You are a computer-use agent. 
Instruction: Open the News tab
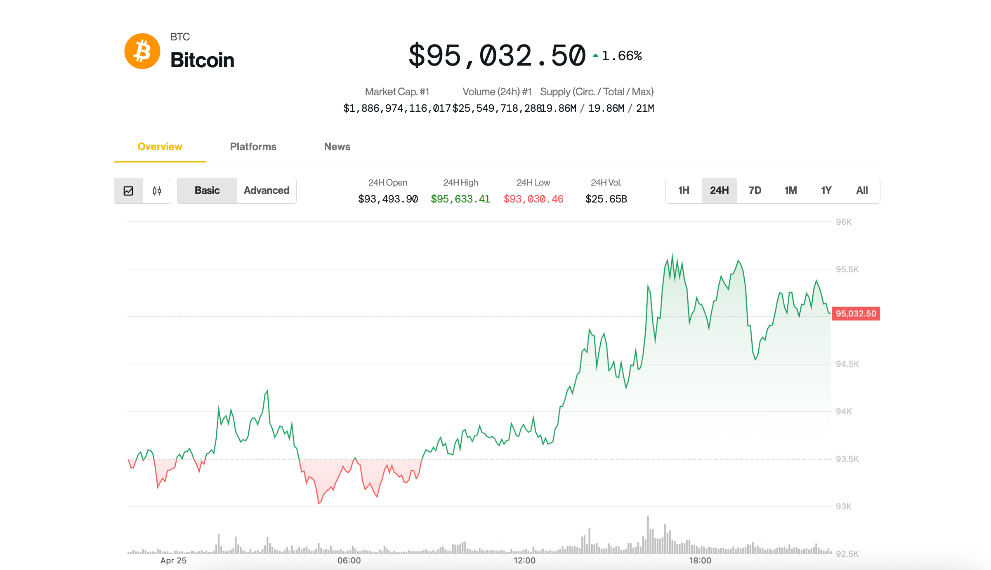coord(337,146)
